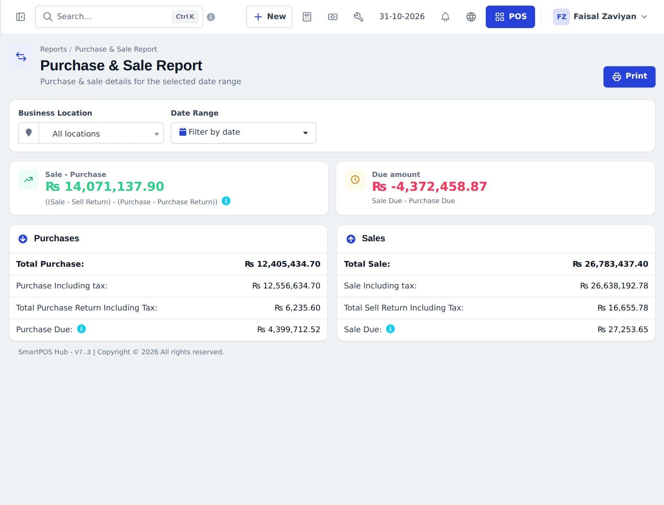Click the Due amount clock icon
The width and height of the screenshot is (664, 505).
point(355,180)
